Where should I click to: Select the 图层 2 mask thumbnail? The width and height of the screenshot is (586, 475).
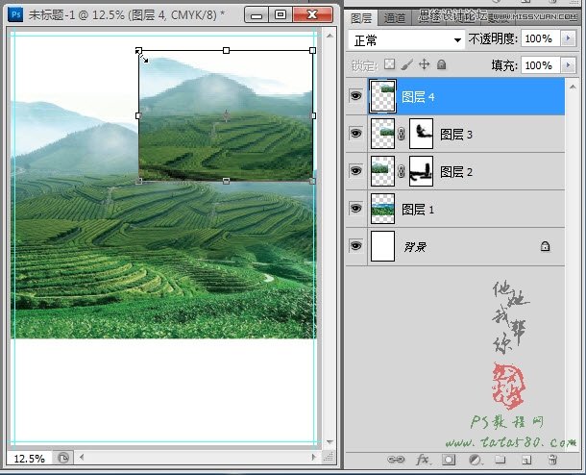tap(422, 171)
